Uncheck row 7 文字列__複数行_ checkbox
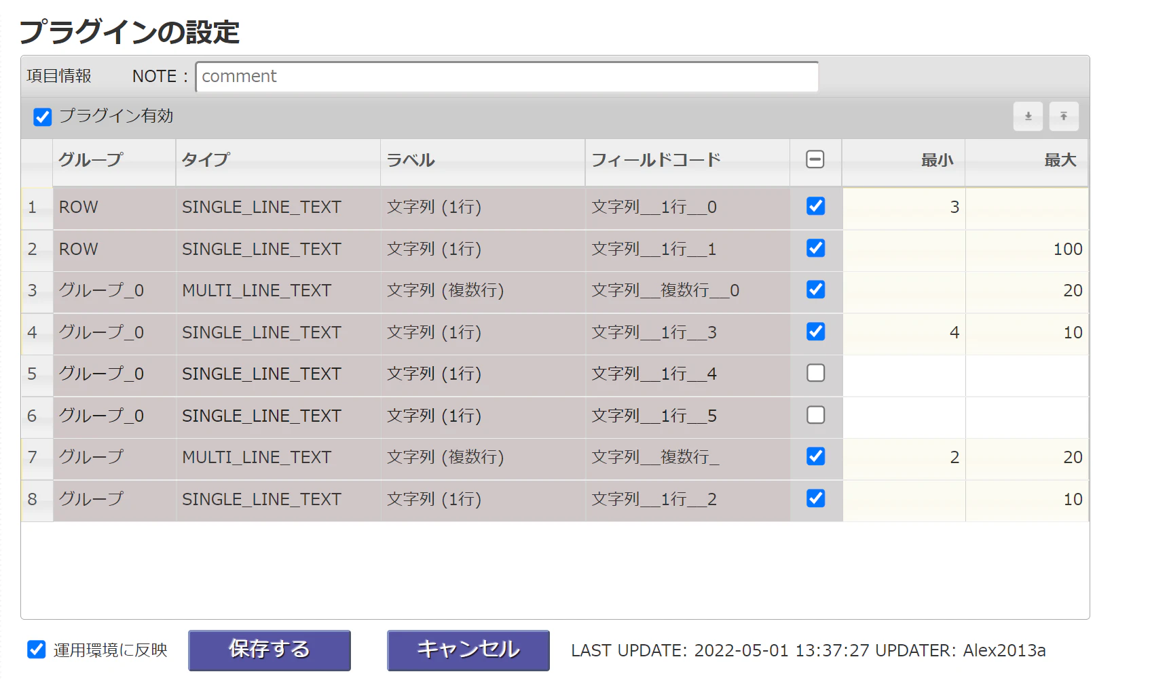 coord(815,456)
